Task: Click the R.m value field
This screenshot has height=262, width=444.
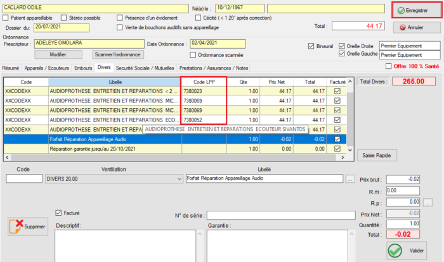Action: tap(403, 190)
